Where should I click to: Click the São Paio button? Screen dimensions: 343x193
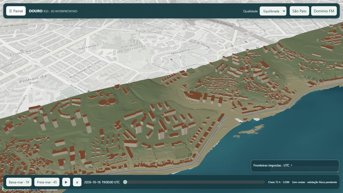(x=299, y=11)
